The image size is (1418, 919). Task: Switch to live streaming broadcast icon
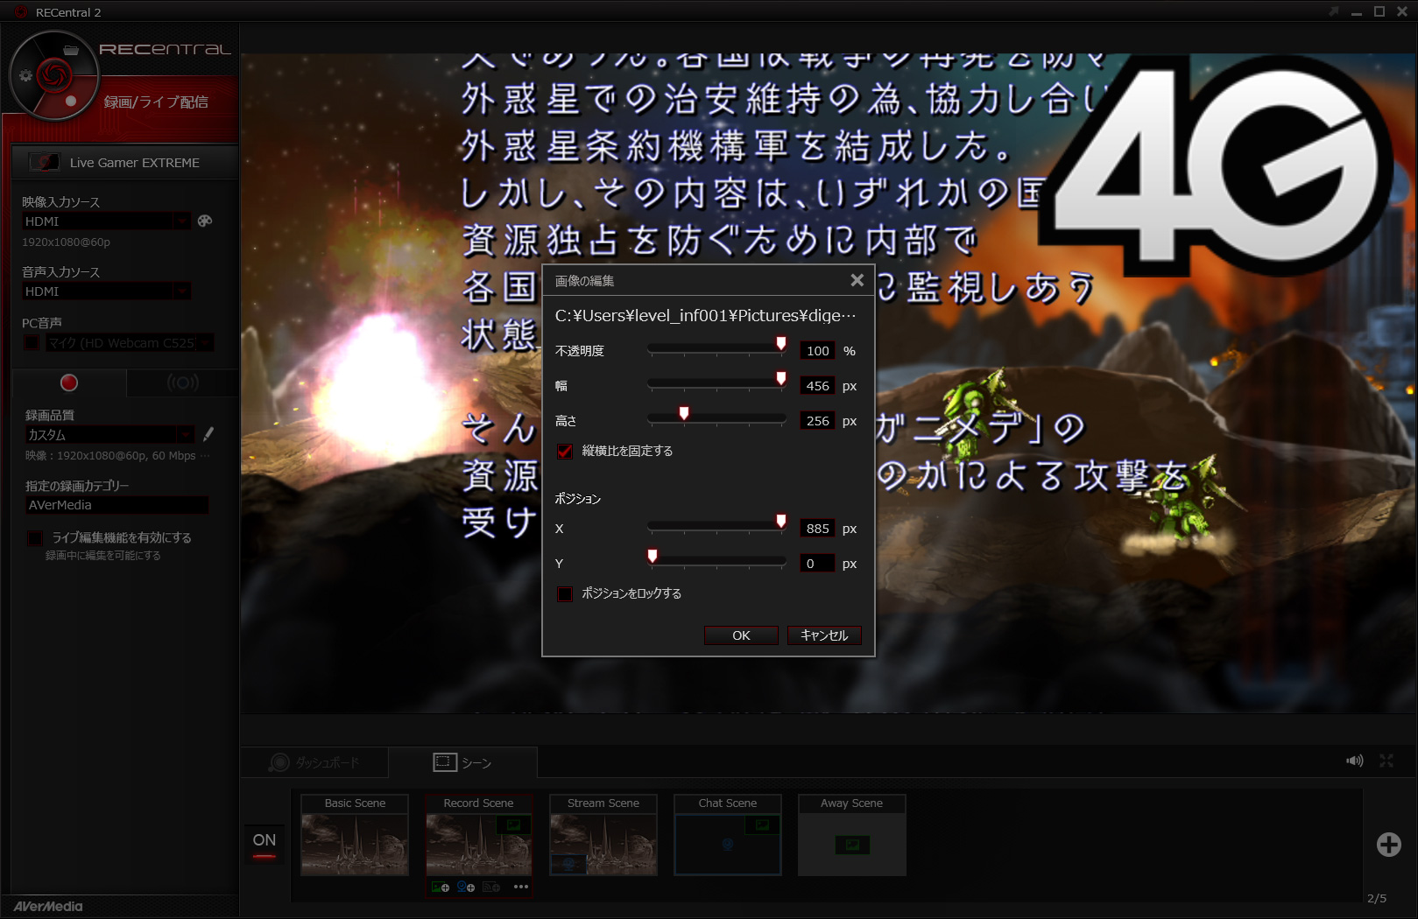click(x=182, y=382)
